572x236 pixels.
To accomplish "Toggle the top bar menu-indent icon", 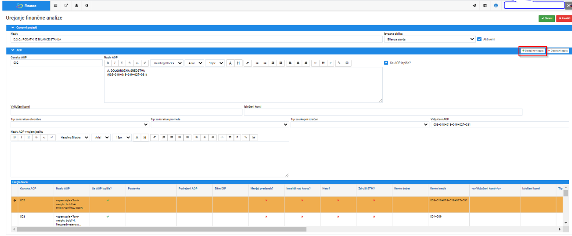I will [x=56, y=6].
